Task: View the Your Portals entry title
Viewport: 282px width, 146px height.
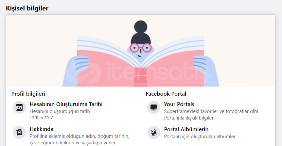Action: (x=179, y=104)
